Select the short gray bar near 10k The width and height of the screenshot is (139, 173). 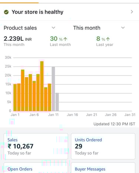tap(57, 102)
